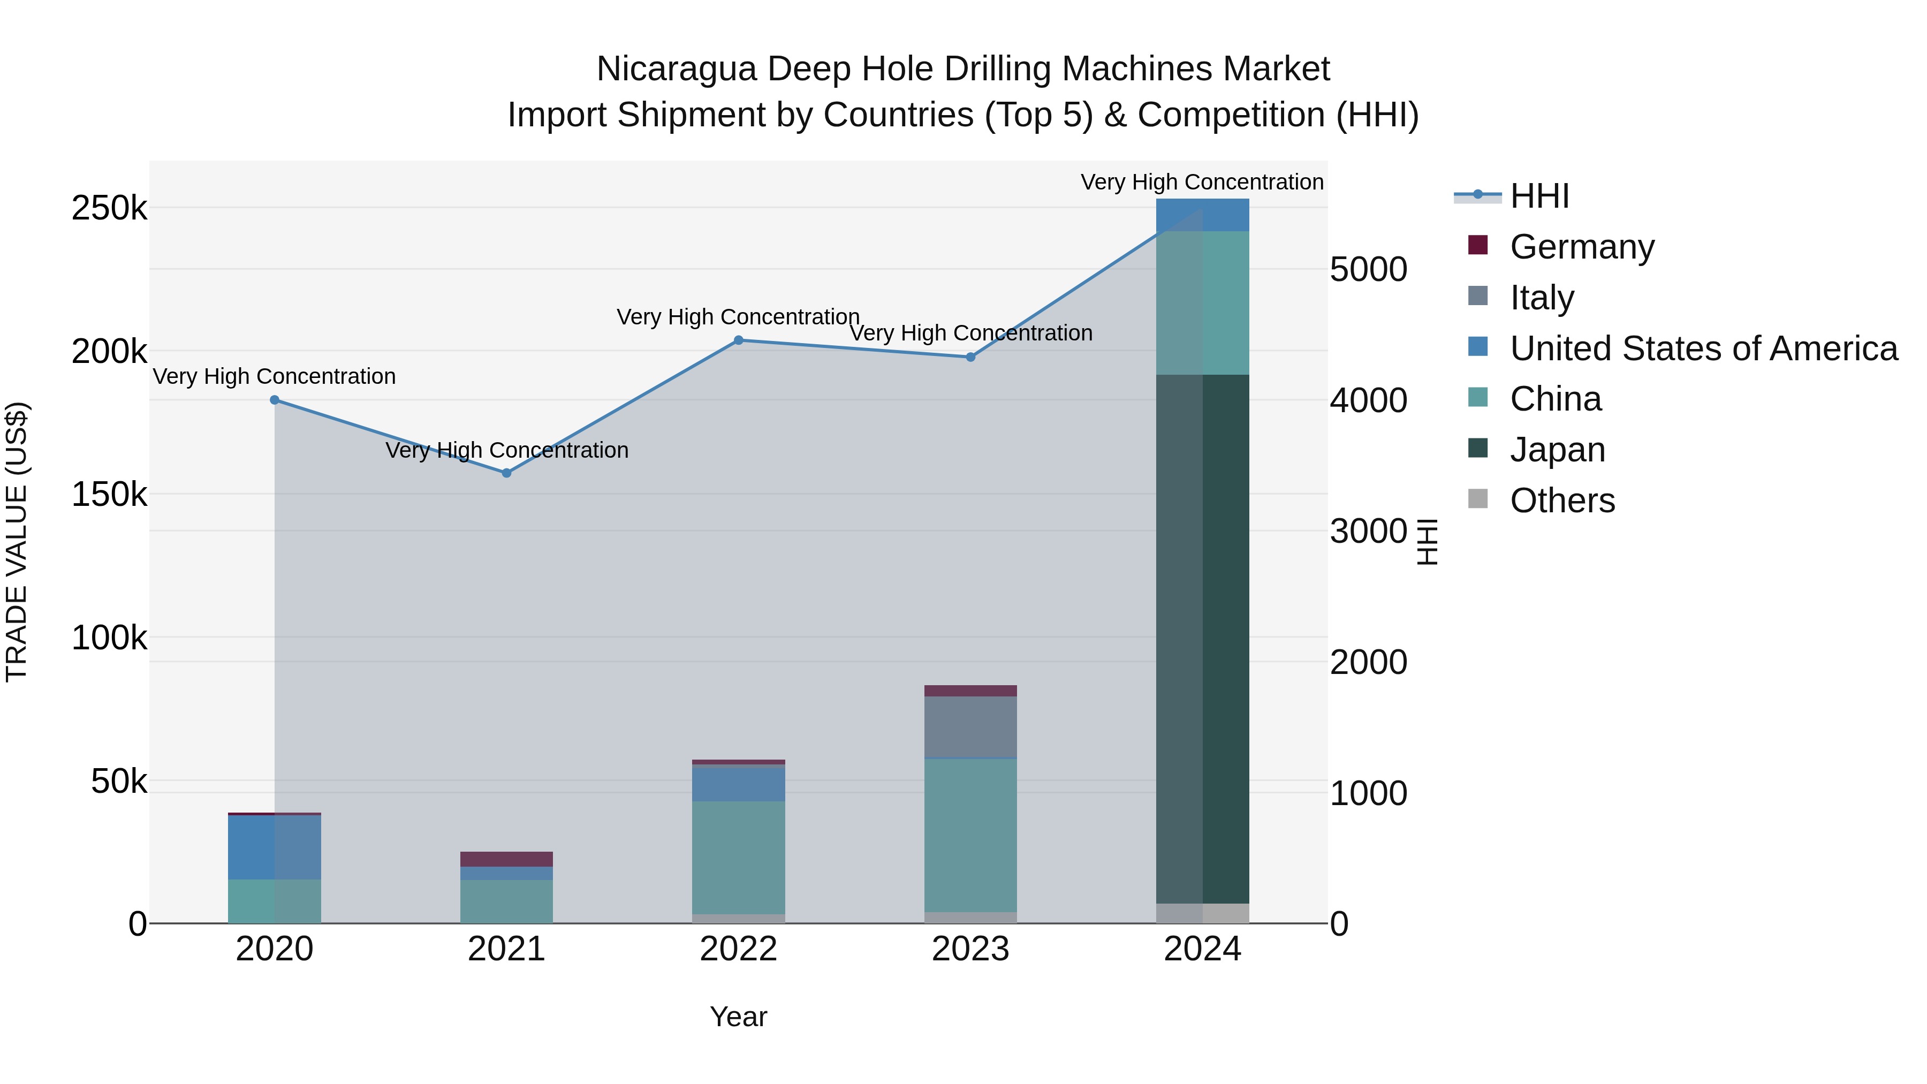This screenshot has height=1084, width=1927.
Task: Click the 4000 HHI axis tick label
Action: 1369,400
